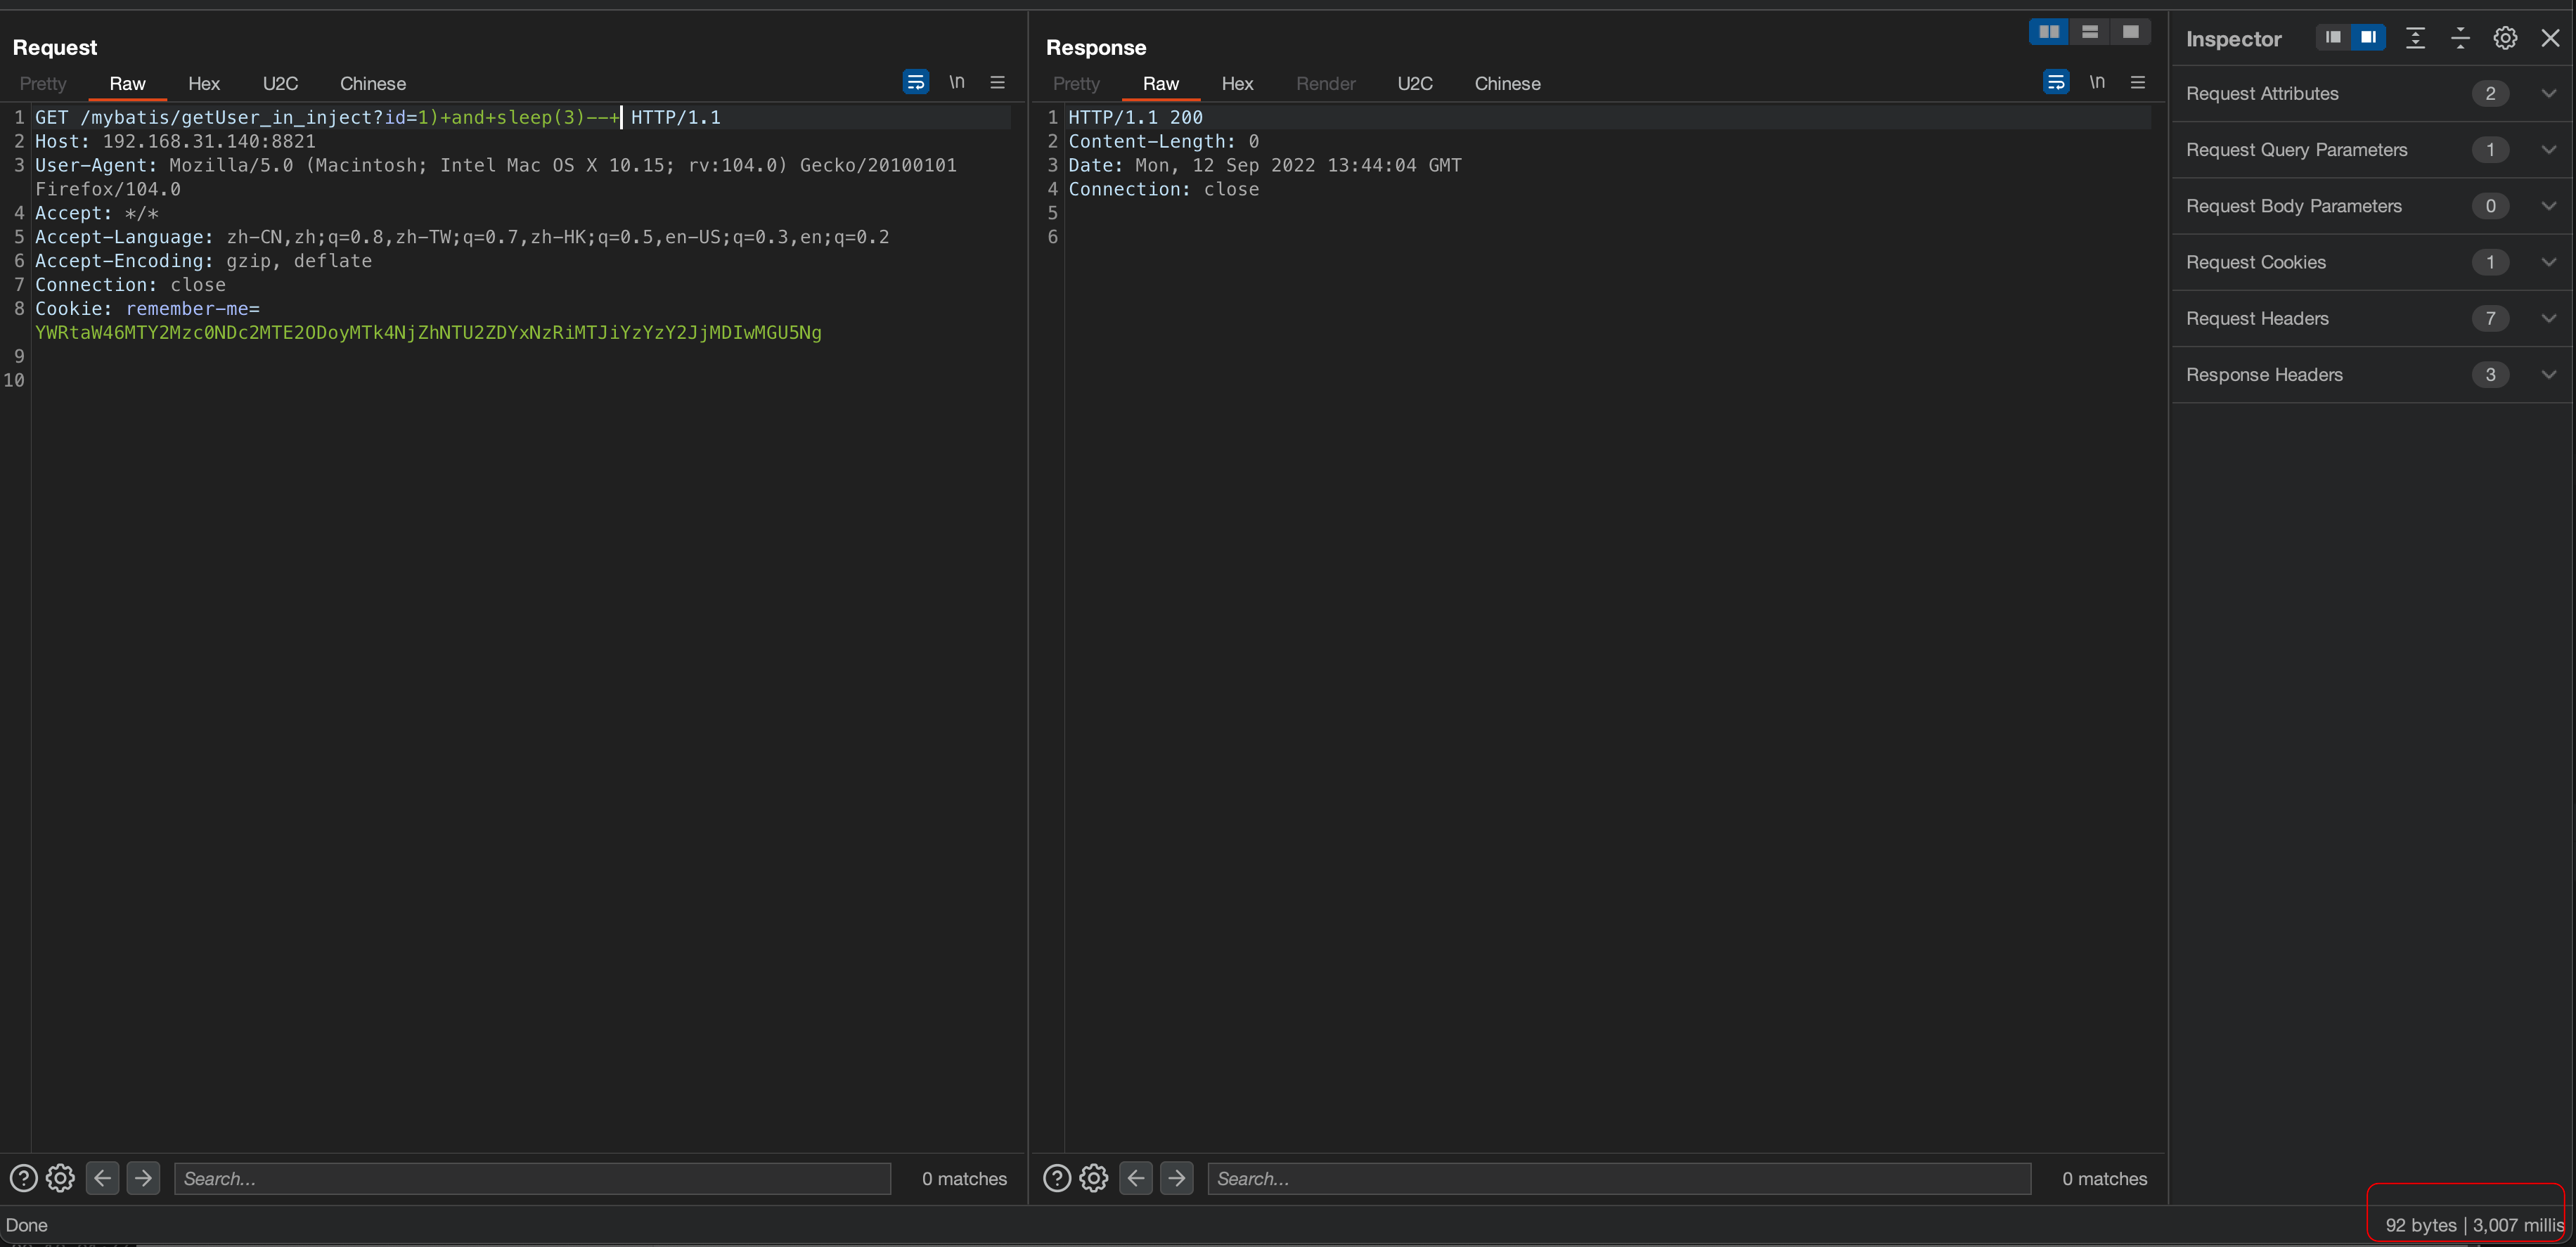Select combined tabbed layout icon
The width and height of the screenshot is (2576, 1247).
[x=2130, y=32]
